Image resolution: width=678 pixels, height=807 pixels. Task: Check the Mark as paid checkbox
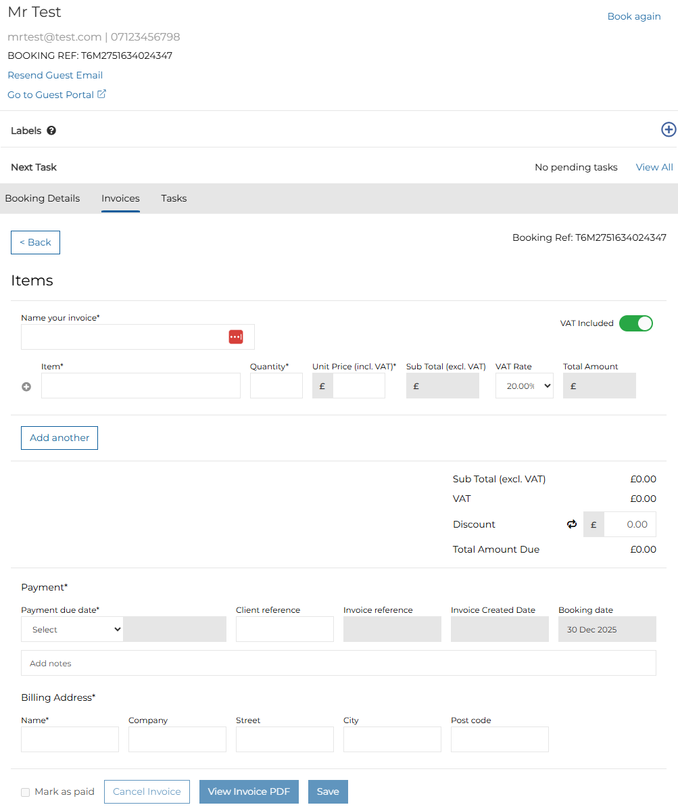coord(26,792)
